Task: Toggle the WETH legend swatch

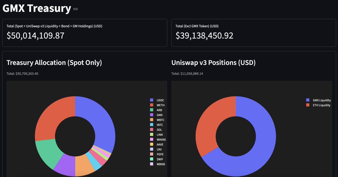Action: [152, 105]
